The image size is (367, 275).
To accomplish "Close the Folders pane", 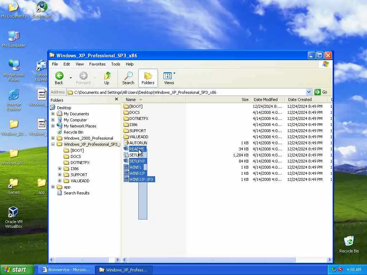I will 116,100.
